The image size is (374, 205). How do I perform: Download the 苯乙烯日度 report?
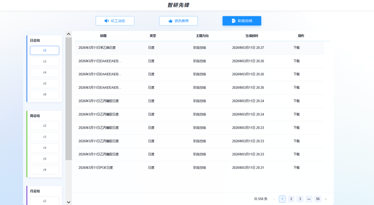click(296, 48)
